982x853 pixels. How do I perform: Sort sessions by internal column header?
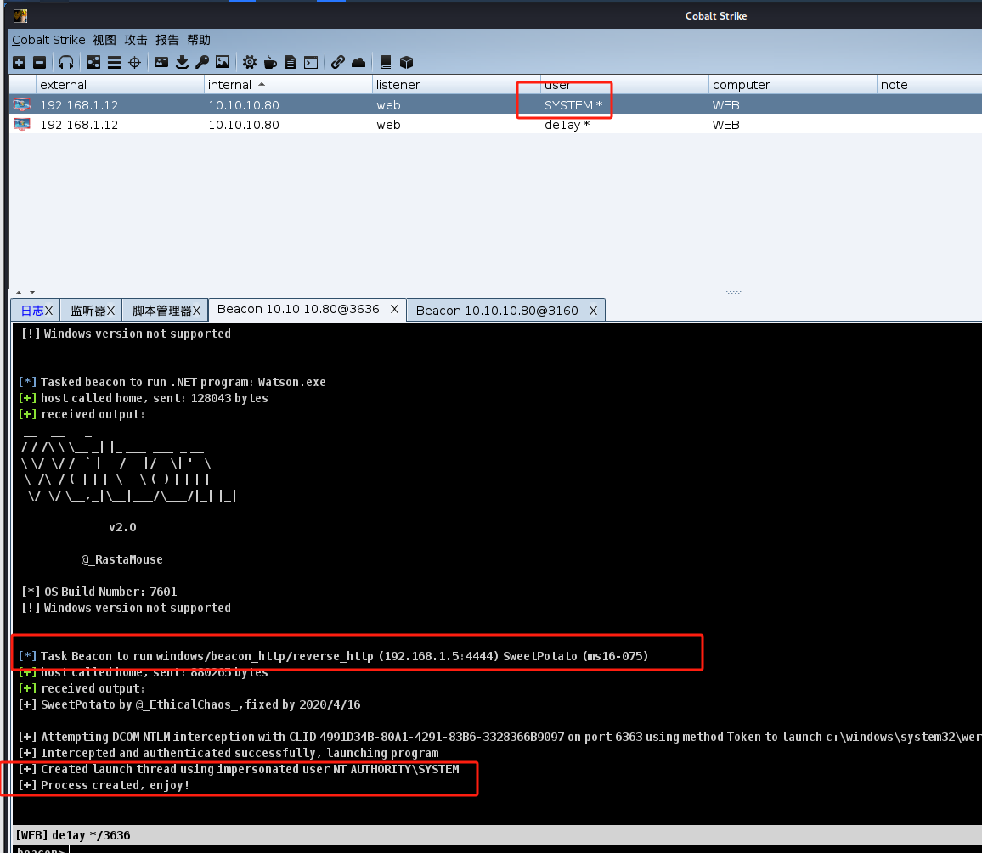click(288, 85)
